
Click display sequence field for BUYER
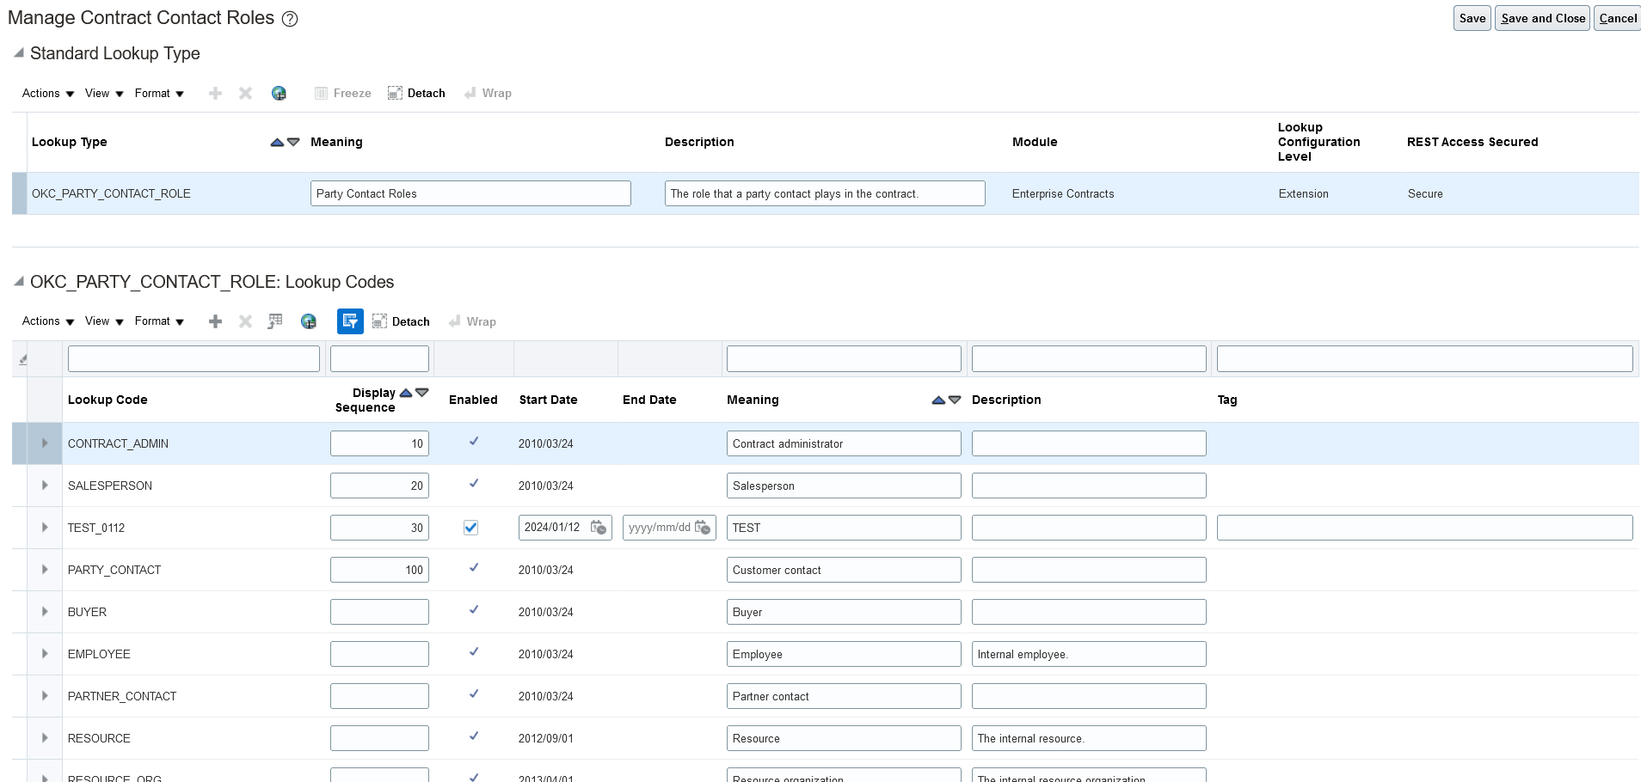point(379,612)
